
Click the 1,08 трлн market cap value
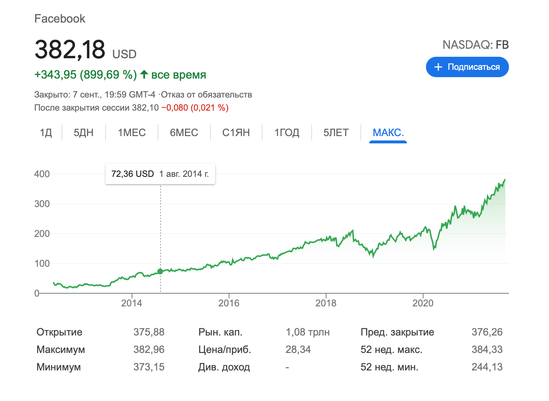(x=308, y=332)
